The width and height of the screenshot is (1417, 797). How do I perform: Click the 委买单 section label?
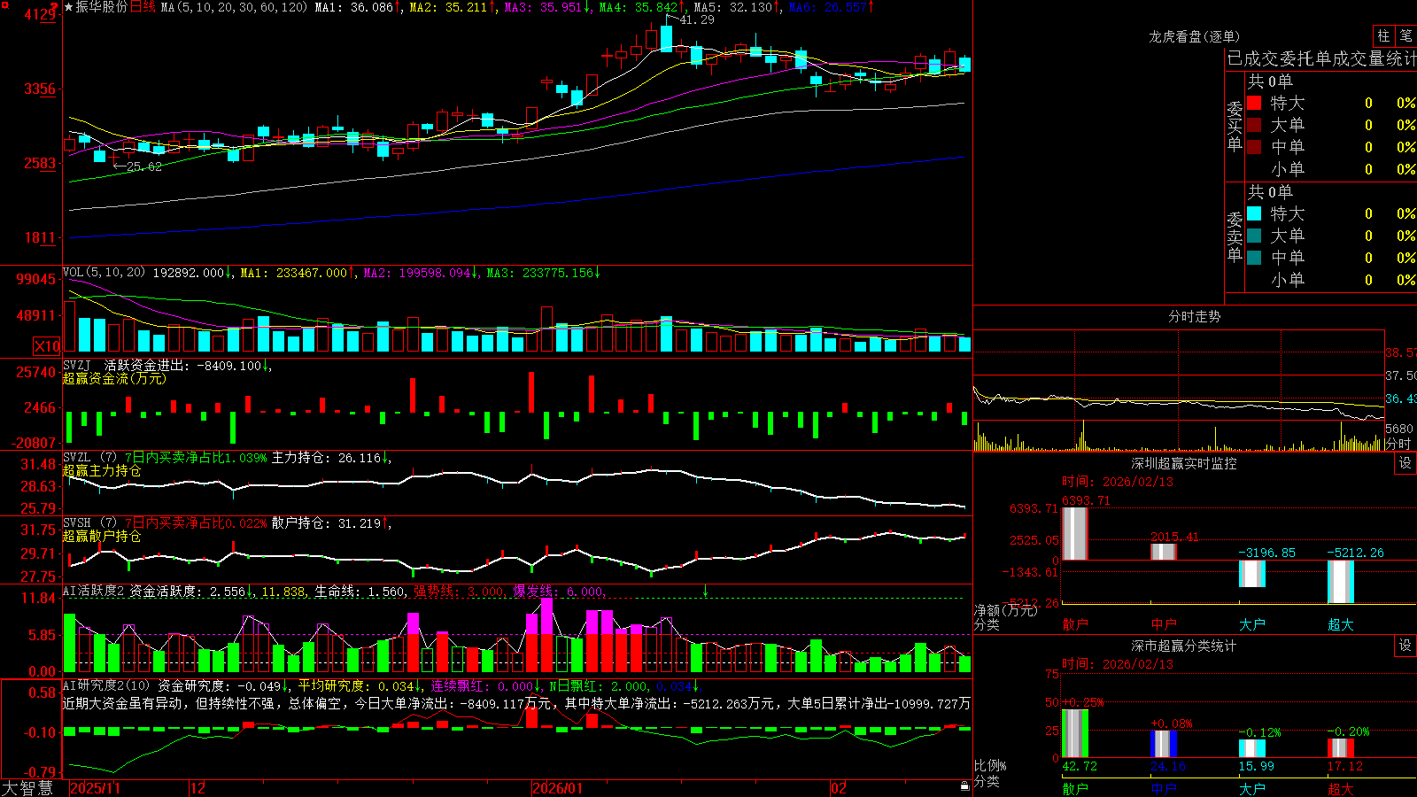tap(1235, 127)
